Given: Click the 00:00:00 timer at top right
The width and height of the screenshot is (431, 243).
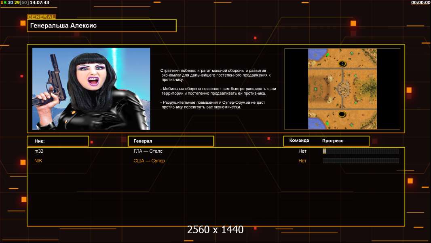Looking at the screenshot, I should (420, 2).
